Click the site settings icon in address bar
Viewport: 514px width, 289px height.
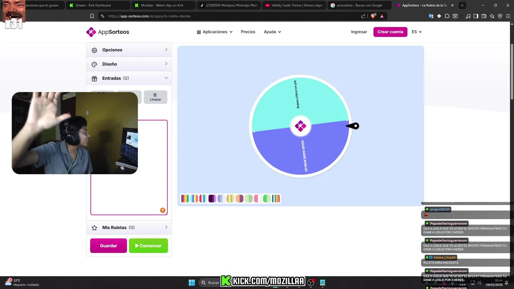(102, 16)
